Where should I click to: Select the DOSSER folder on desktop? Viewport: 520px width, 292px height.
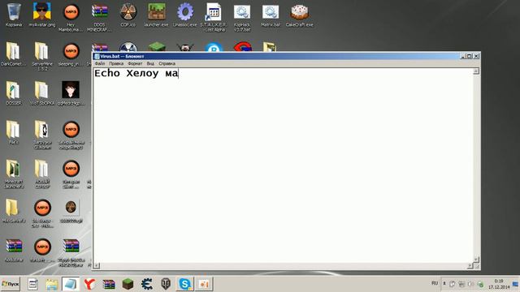click(13, 93)
